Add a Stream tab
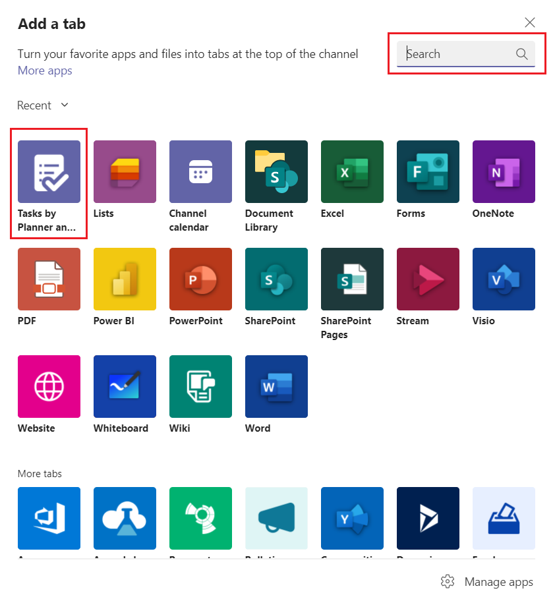 coord(428,279)
